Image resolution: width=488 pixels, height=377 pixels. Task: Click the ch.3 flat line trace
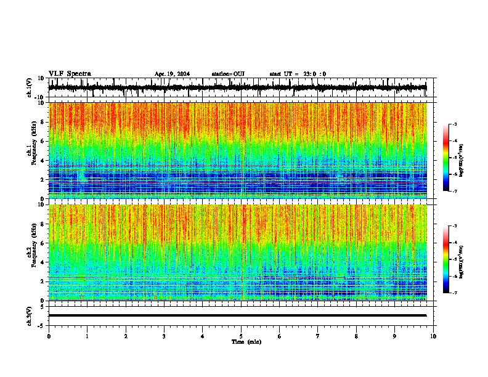tap(237, 315)
